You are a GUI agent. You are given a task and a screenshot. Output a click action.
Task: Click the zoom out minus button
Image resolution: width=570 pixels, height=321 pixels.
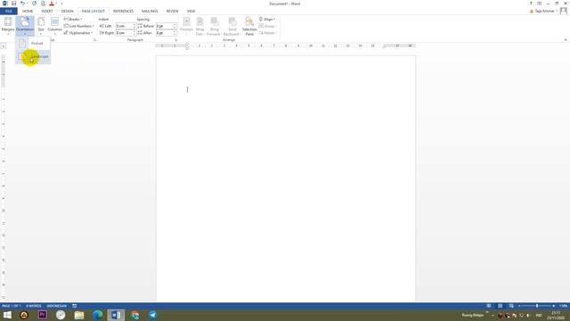(x=519, y=306)
